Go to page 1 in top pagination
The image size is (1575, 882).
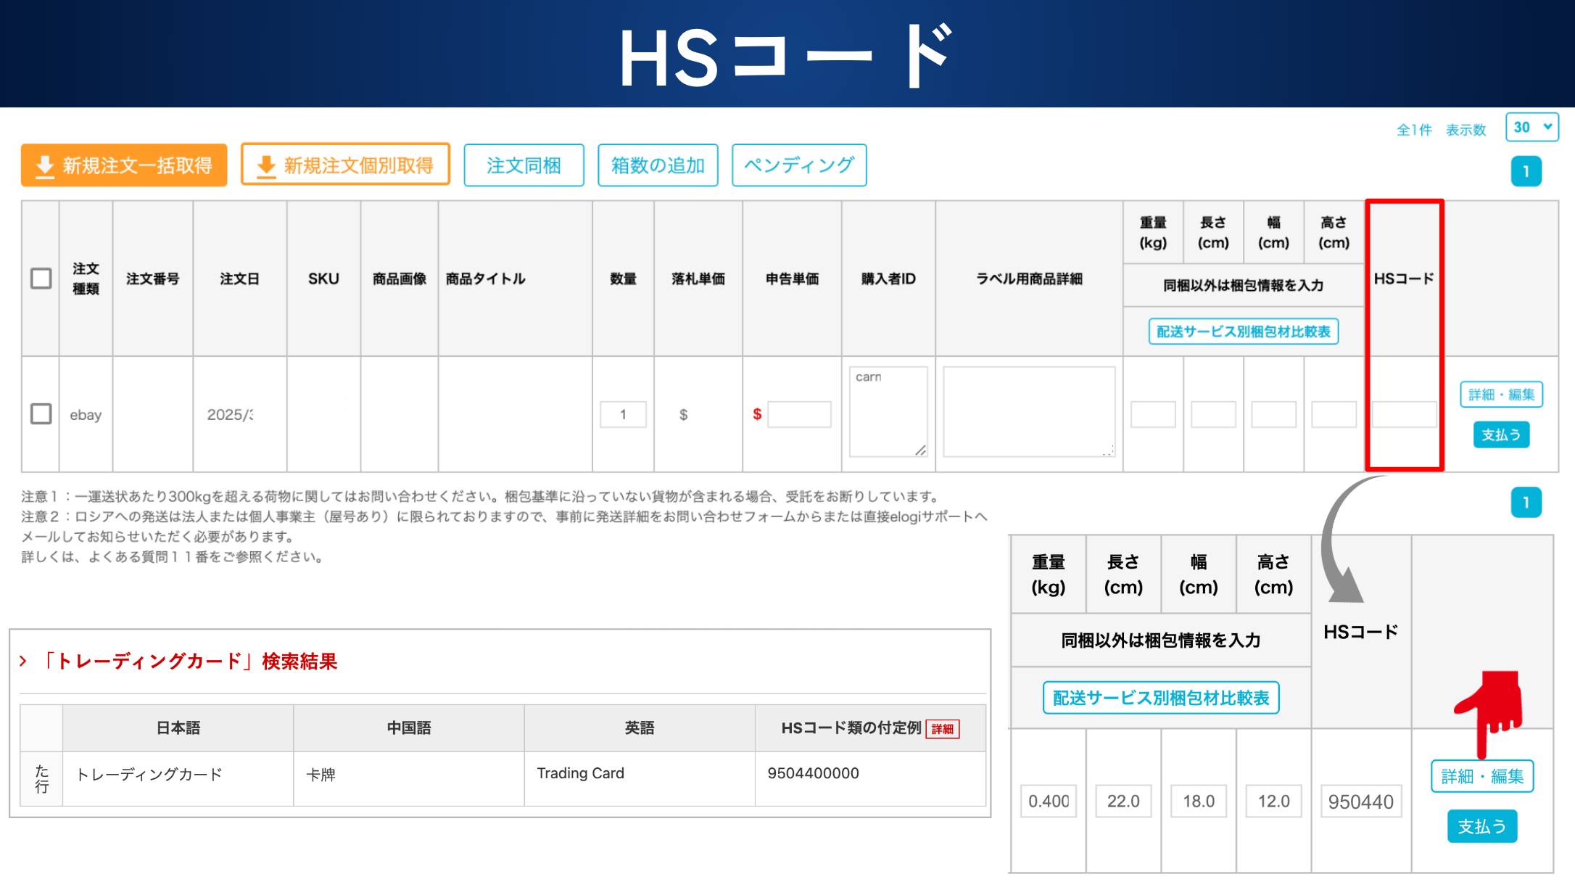1526,172
